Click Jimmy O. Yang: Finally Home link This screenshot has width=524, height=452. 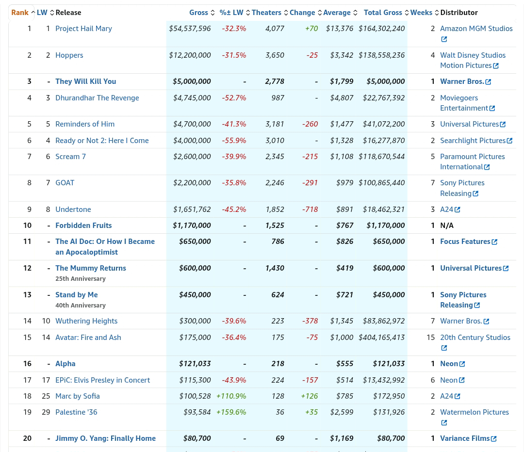coord(105,438)
